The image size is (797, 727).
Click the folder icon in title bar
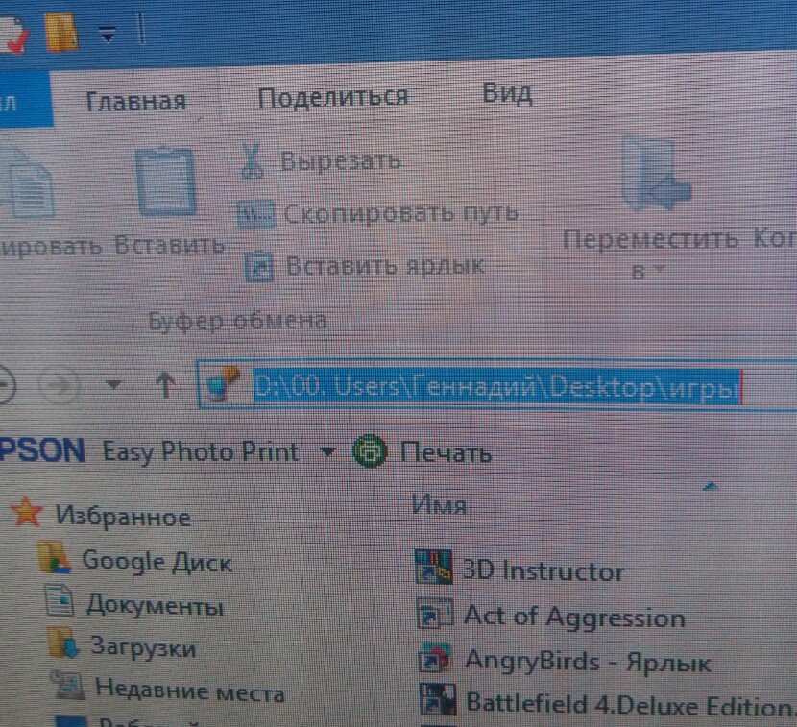(61, 32)
